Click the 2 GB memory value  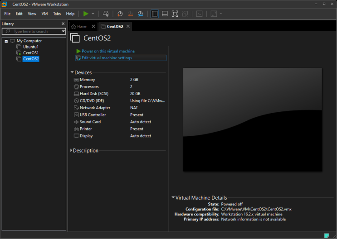(134, 80)
